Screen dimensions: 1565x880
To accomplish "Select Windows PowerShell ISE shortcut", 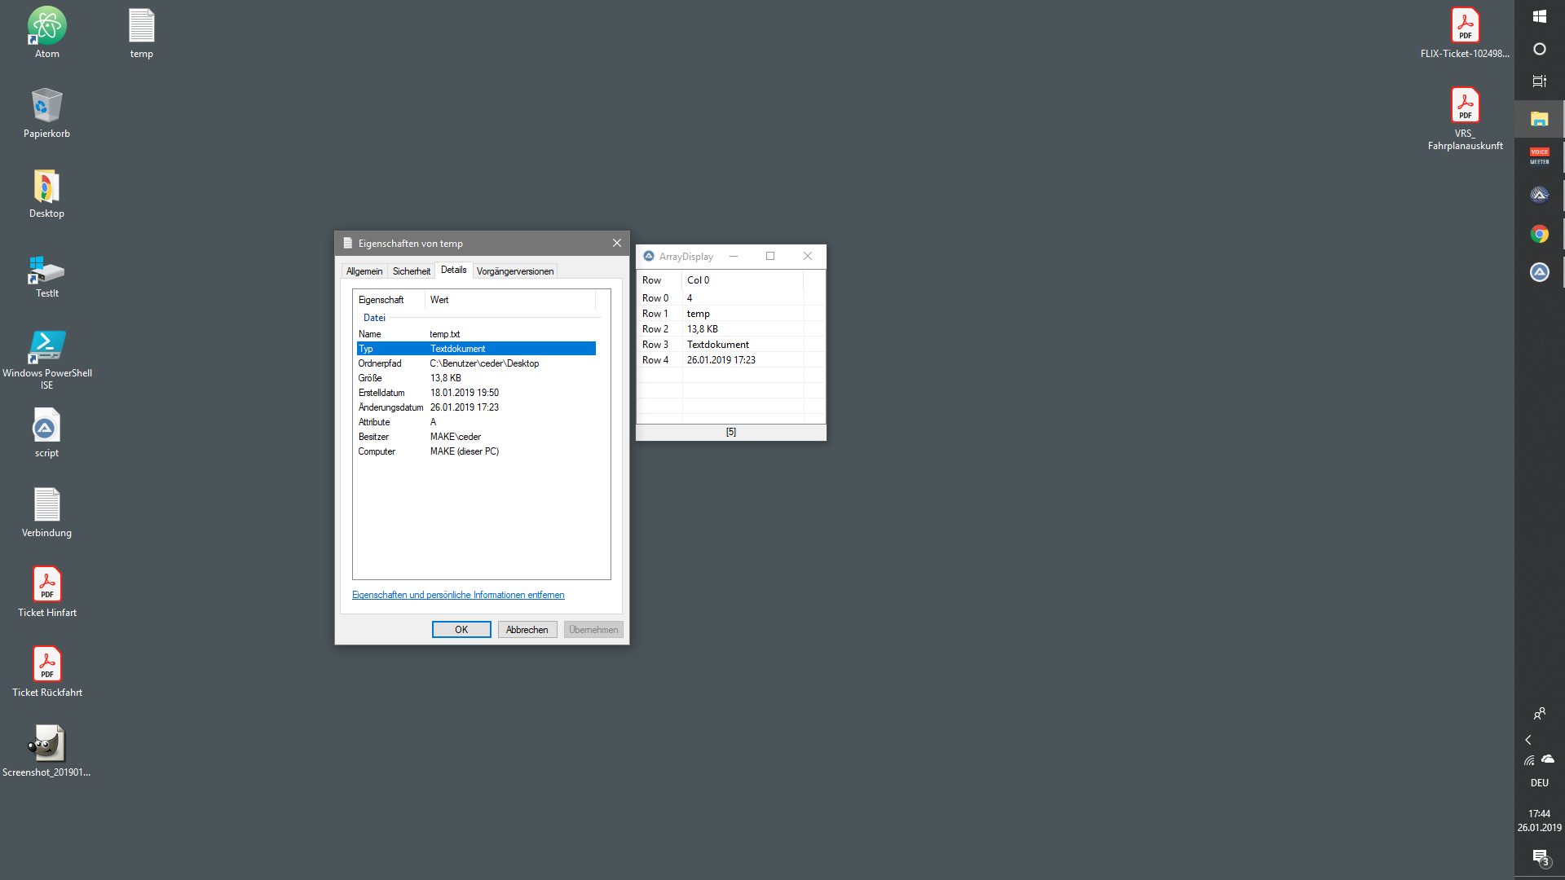I will (x=46, y=349).
